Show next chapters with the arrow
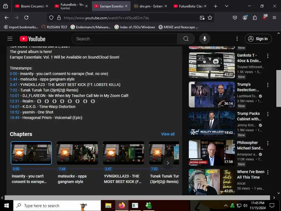The height and width of the screenshot is (211, 281). click(x=168, y=163)
